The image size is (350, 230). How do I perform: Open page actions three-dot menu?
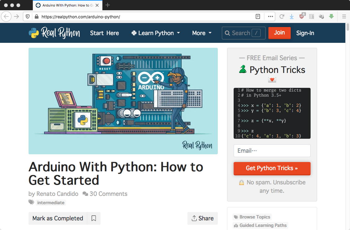pos(271,16)
